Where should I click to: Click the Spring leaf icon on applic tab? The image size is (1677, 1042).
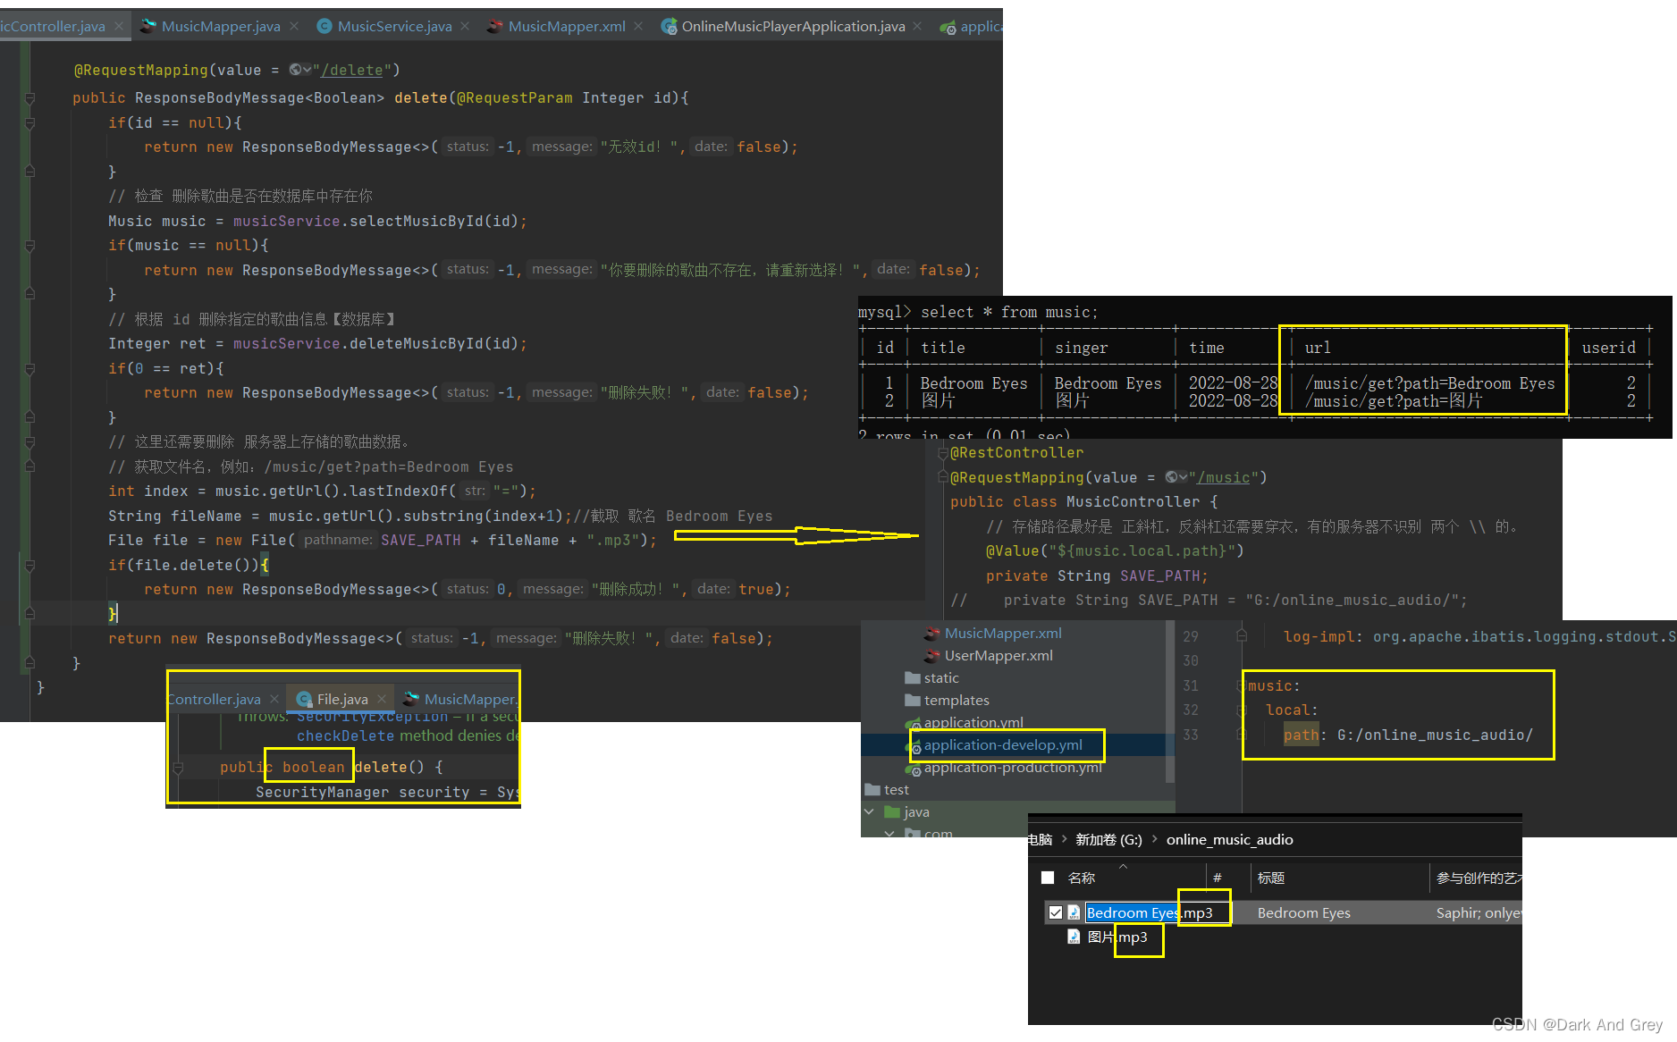click(948, 28)
